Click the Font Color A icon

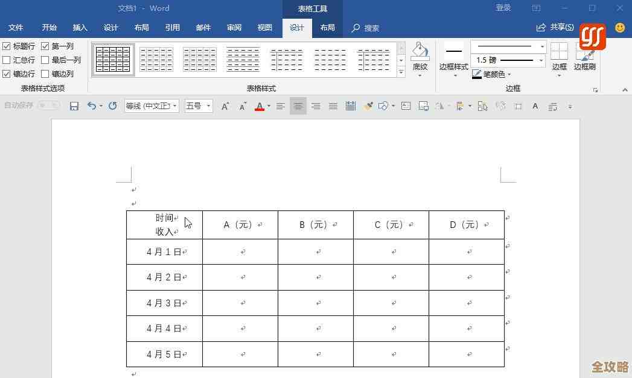[x=259, y=106]
